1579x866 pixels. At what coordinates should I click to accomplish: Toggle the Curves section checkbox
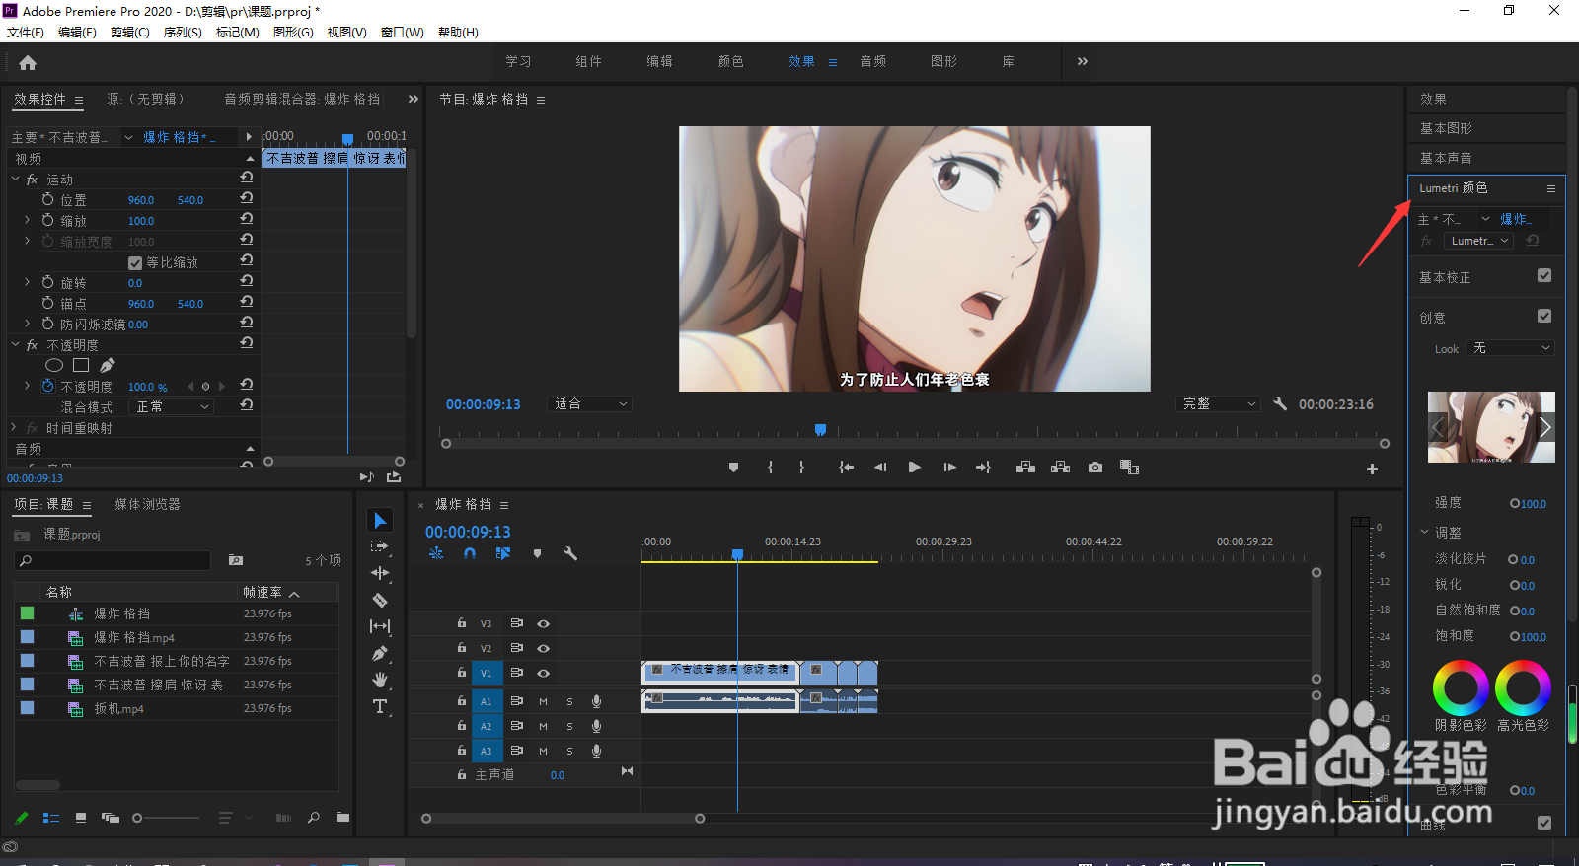pos(1544,823)
